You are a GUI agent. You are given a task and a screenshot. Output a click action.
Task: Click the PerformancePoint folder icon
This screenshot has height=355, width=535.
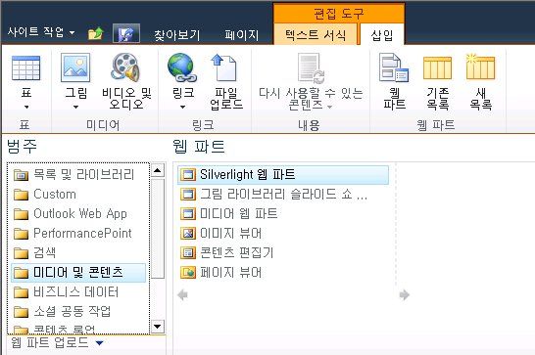pyautogui.click(x=22, y=234)
